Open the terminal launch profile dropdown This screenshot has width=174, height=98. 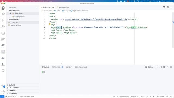[x=158, y=67]
